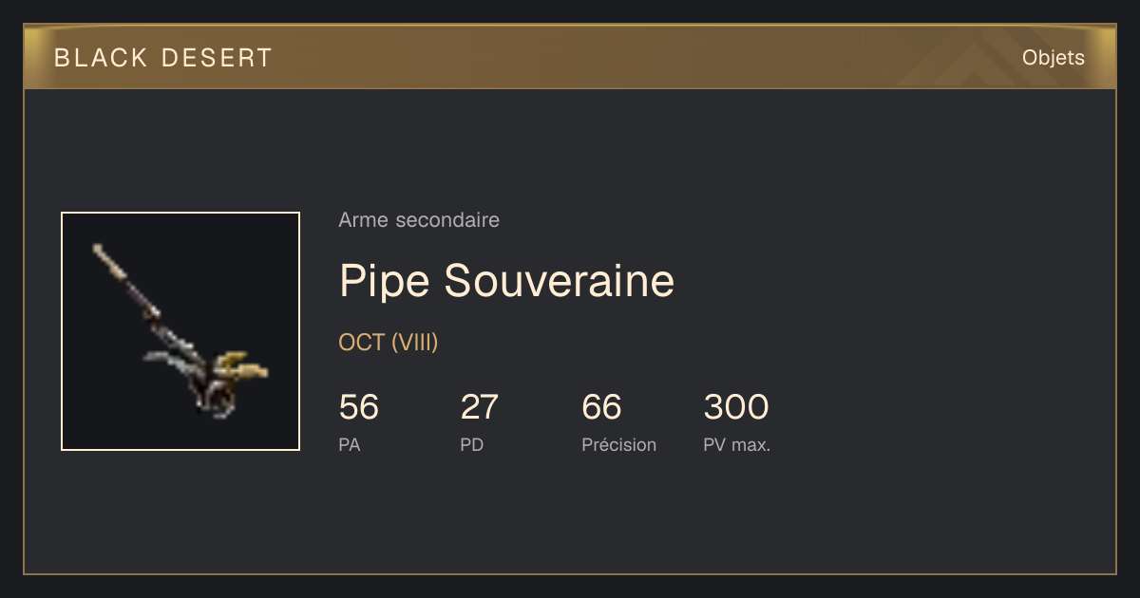This screenshot has width=1140, height=598.
Task: Open the Objets section label
Action: pos(1054,58)
